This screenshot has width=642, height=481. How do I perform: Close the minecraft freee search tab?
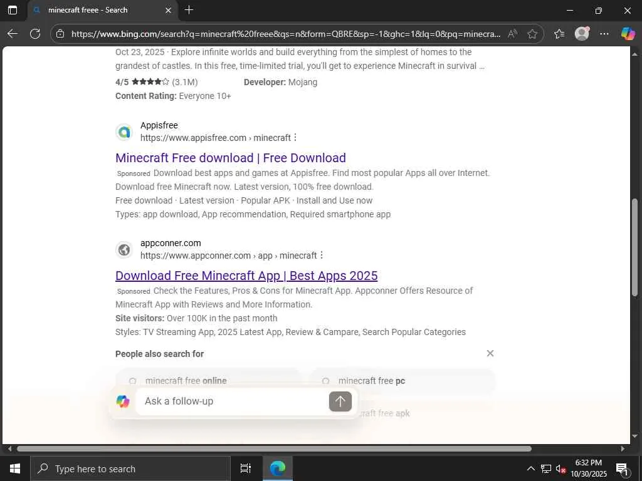pos(168,10)
